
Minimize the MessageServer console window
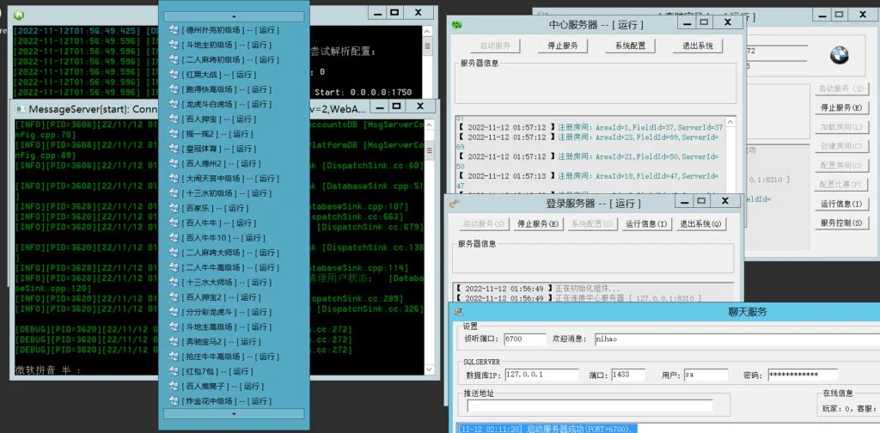(x=379, y=106)
